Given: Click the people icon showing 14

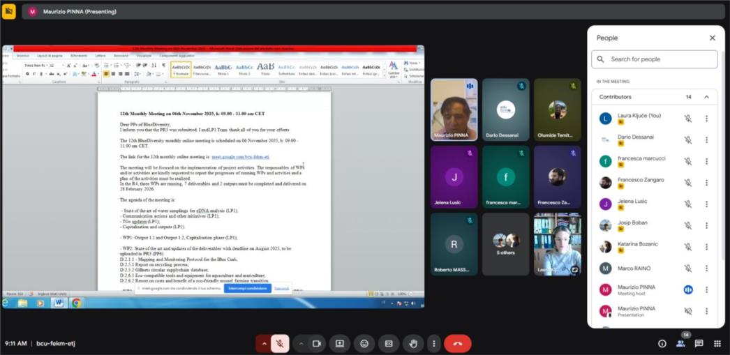Looking at the screenshot, I should (x=680, y=343).
